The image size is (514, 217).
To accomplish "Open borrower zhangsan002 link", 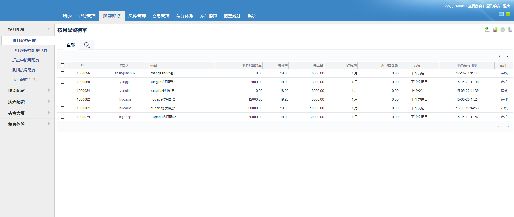I will 125,73.
